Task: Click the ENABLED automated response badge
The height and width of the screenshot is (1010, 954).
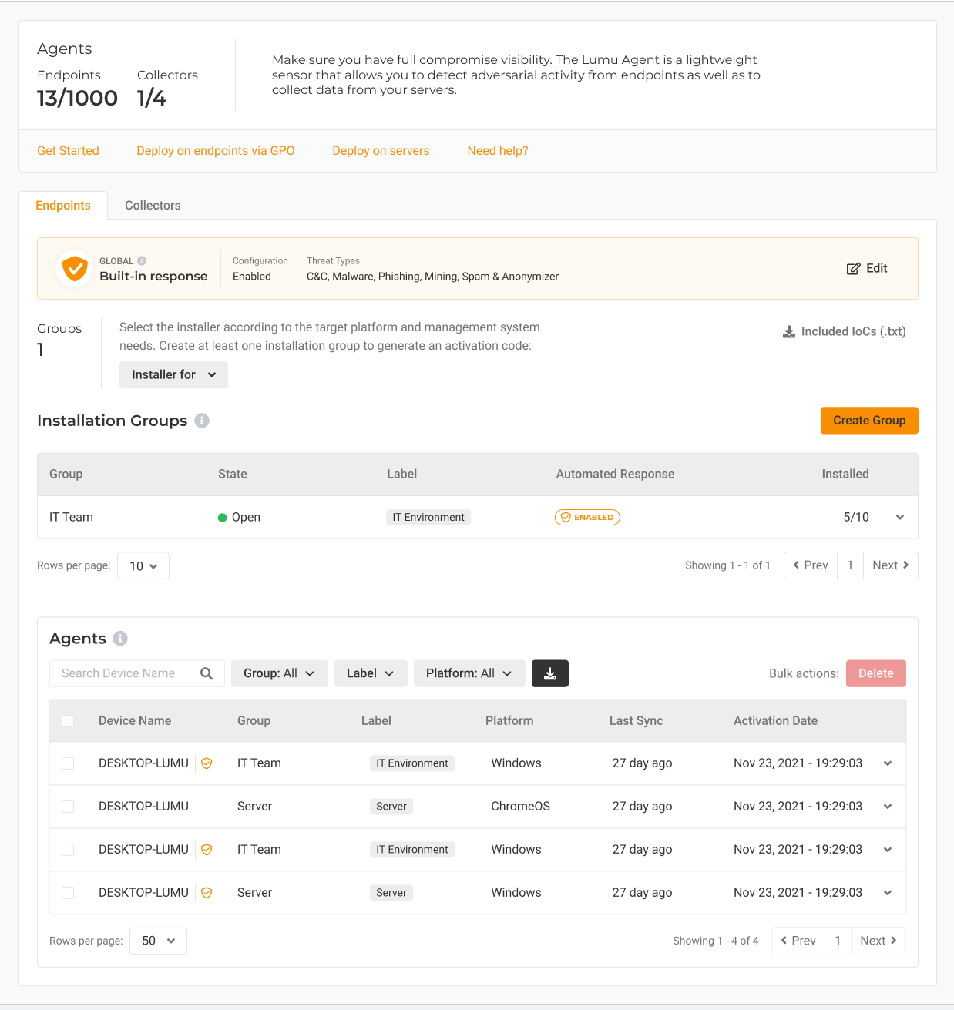Action: [587, 518]
